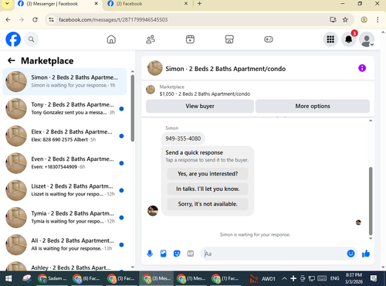Screen dimensions: 386x286
Task: Open the Marketplace storefront icon
Action: 229,39
